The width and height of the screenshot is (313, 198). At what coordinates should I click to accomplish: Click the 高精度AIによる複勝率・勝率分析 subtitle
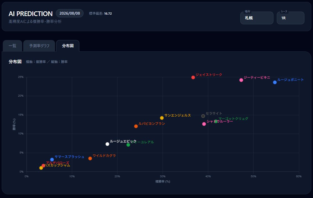point(35,22)
